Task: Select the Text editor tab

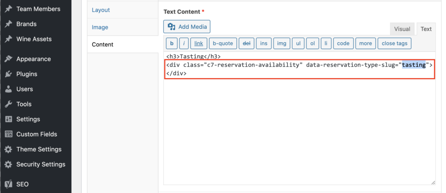Action: (x=426, y=29)
